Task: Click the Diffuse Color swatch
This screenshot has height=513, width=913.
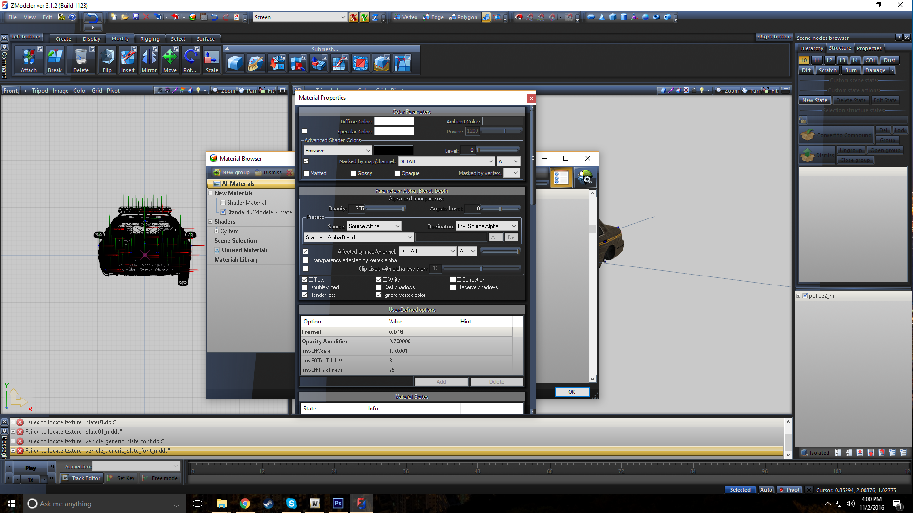Action: pos(394,122)
